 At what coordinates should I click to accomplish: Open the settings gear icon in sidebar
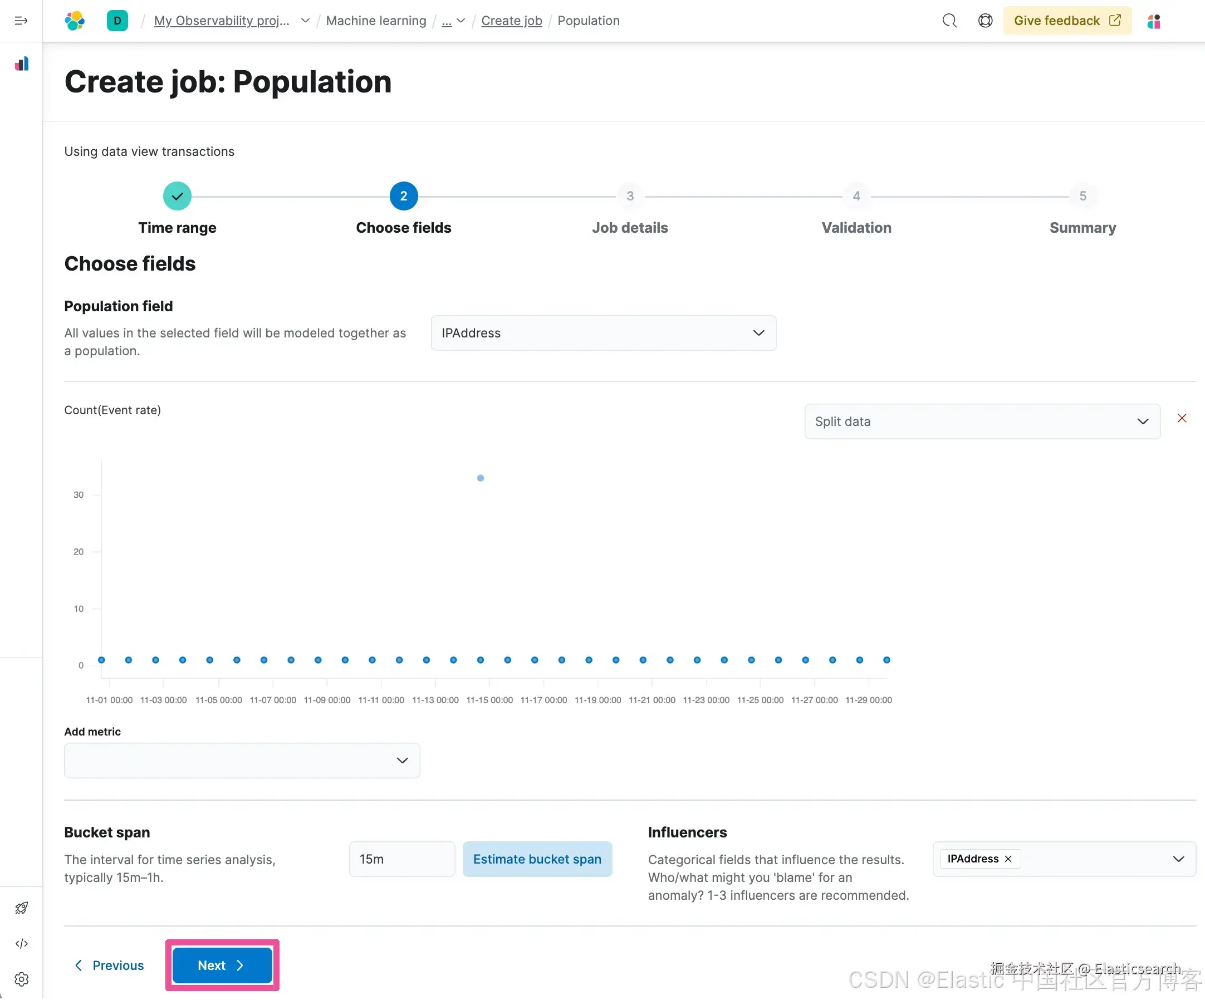pos(22,981)
